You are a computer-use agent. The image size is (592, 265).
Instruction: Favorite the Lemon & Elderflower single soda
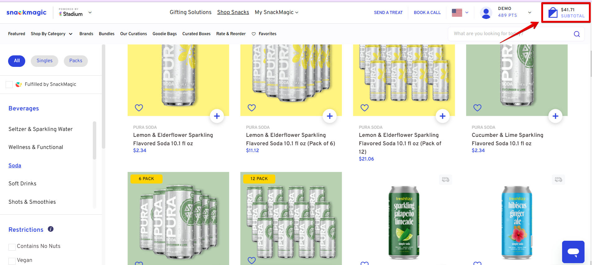[x=139, y=108]
